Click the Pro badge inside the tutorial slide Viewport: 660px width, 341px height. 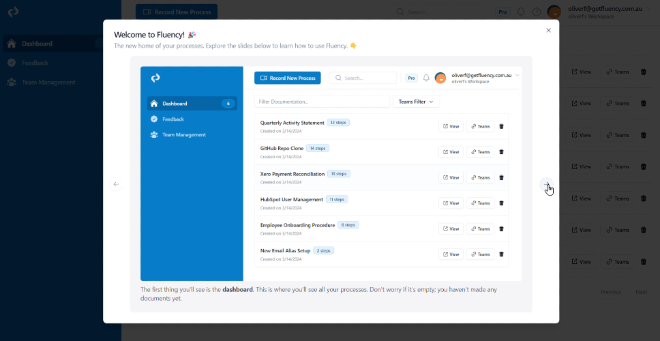[x=411, y=78]
